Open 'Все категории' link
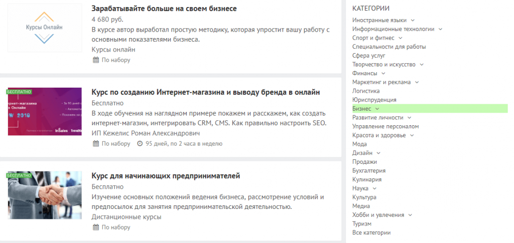Viewport: 514px width, 243px height. point(371,233)
